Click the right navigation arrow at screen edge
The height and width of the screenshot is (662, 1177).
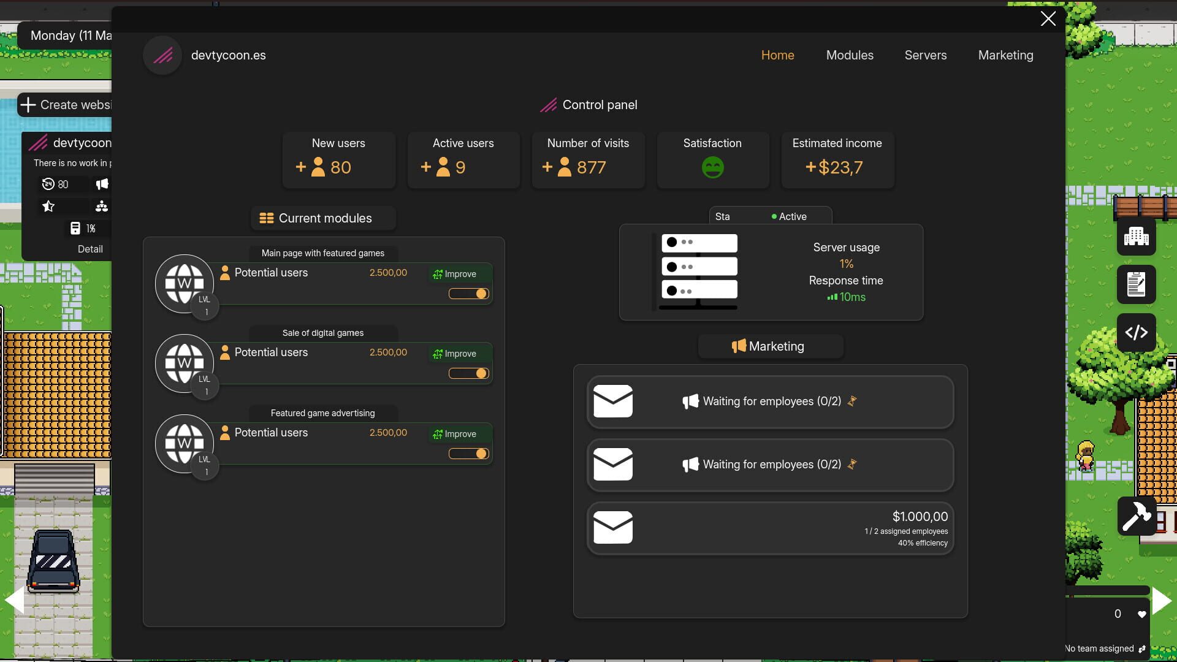coord(1163,601)
